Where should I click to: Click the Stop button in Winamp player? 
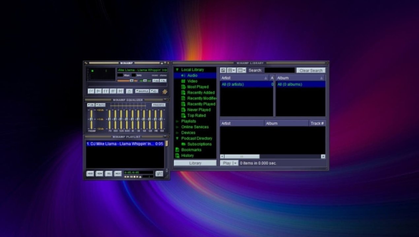[x=113, y=91]
